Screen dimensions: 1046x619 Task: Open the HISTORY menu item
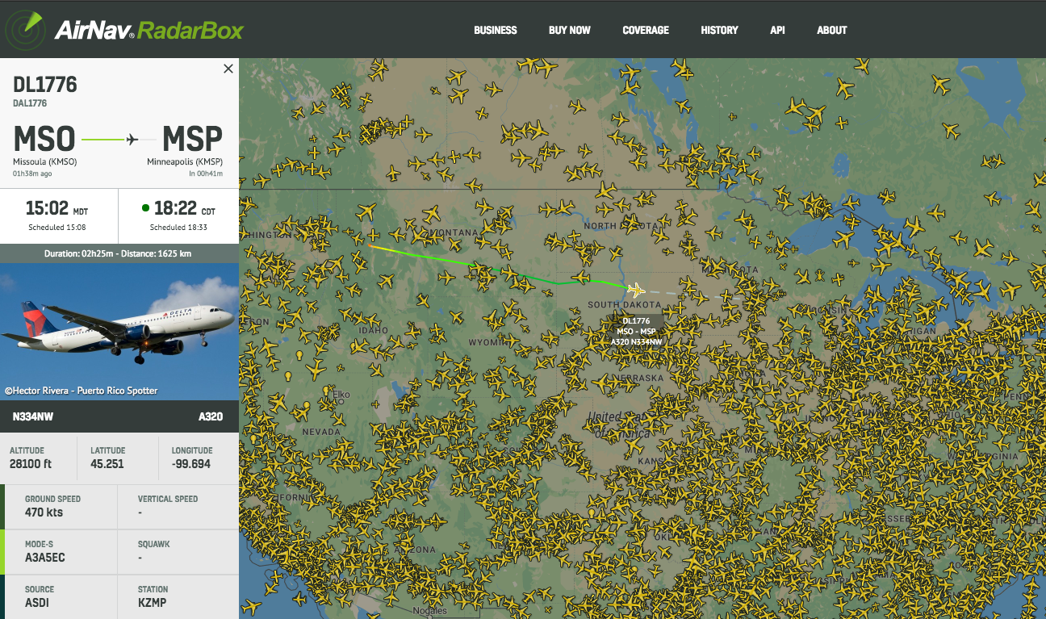(x=719, y=30)
